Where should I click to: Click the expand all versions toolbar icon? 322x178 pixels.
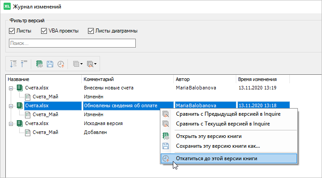(x=13, y=64)
